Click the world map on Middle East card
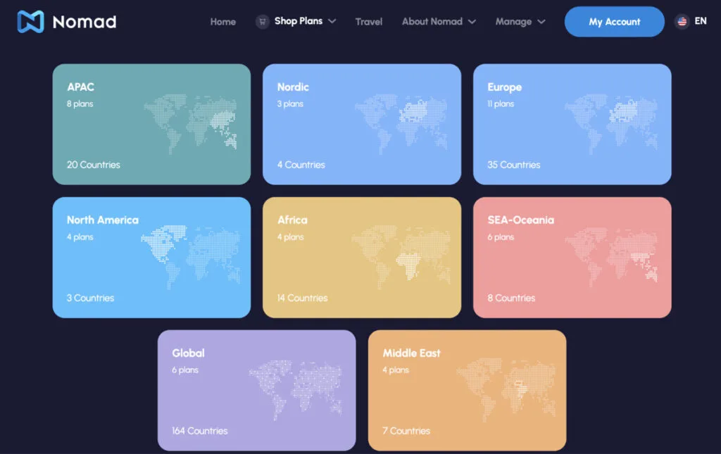This screenshot has height=454, width=721. (x=506, y=388)
